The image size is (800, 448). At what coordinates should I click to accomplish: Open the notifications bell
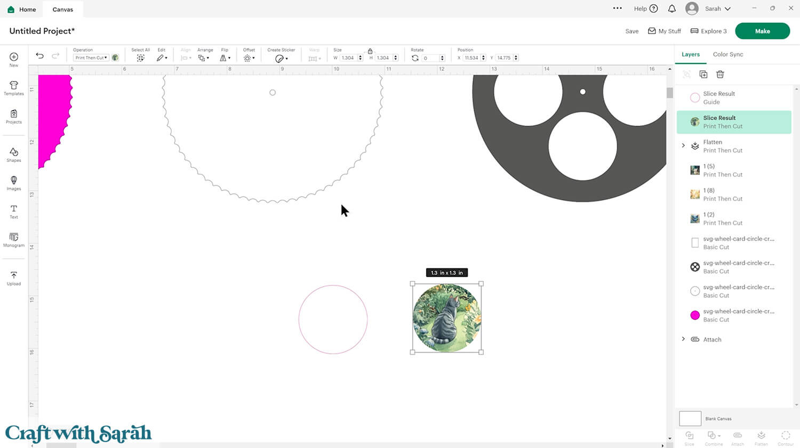click(x=672, y=9)
